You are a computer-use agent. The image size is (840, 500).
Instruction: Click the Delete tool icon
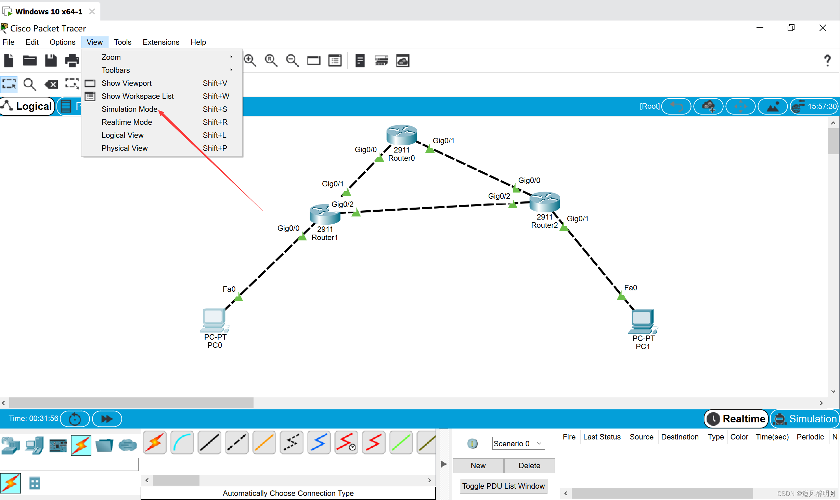point(51,84)
